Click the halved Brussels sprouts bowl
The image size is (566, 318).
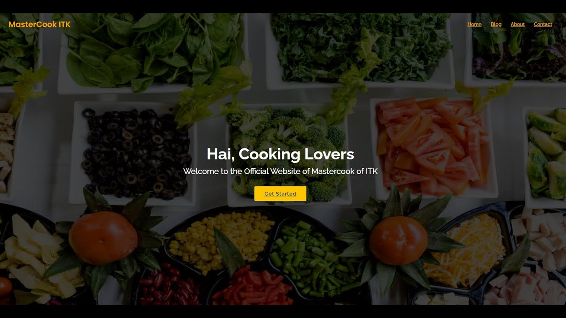pos(546,155)
